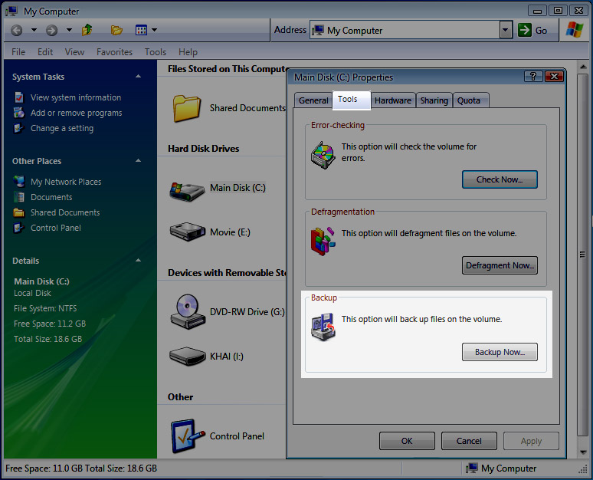
Task: Collapse the System Tasks panel
Action: click(x=139, y=77)
